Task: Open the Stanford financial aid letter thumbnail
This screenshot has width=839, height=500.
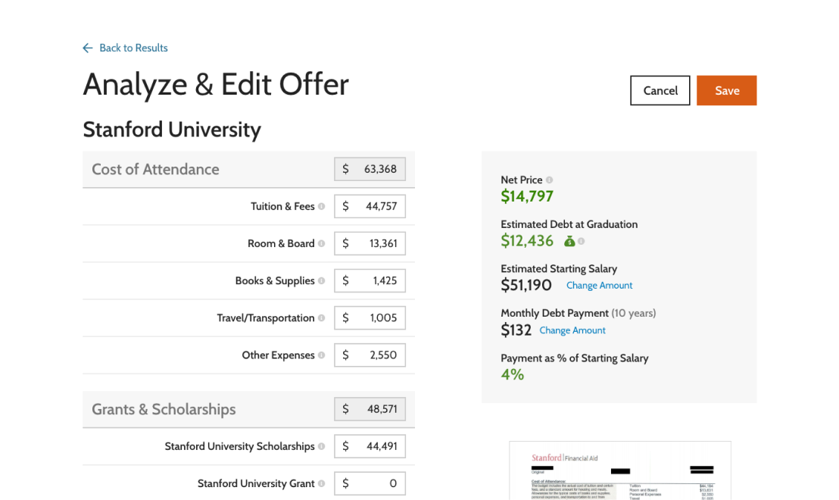Action: pos(619,470)
